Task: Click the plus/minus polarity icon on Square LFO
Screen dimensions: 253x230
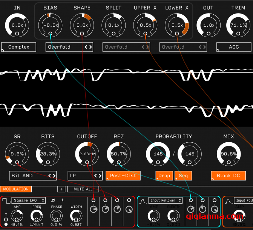Action: (x=62, y=201)
